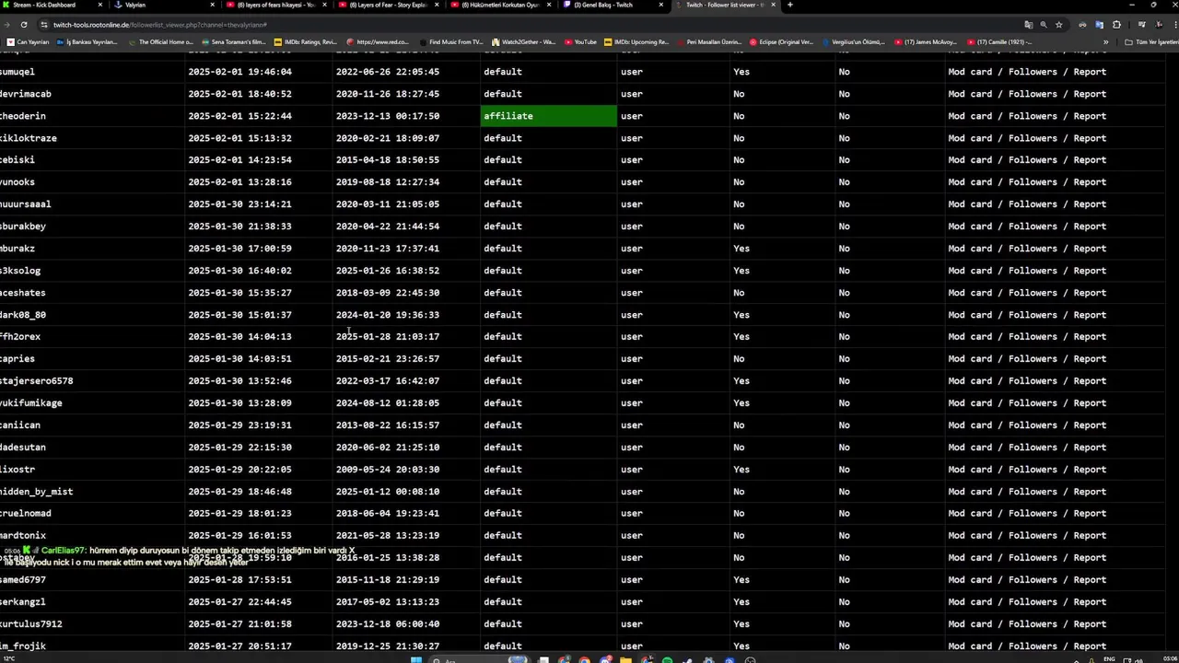The width and height of the screenshot is (1179, 663).
Task: Open Find Music From TV bookmark
Action: [451, 42]
